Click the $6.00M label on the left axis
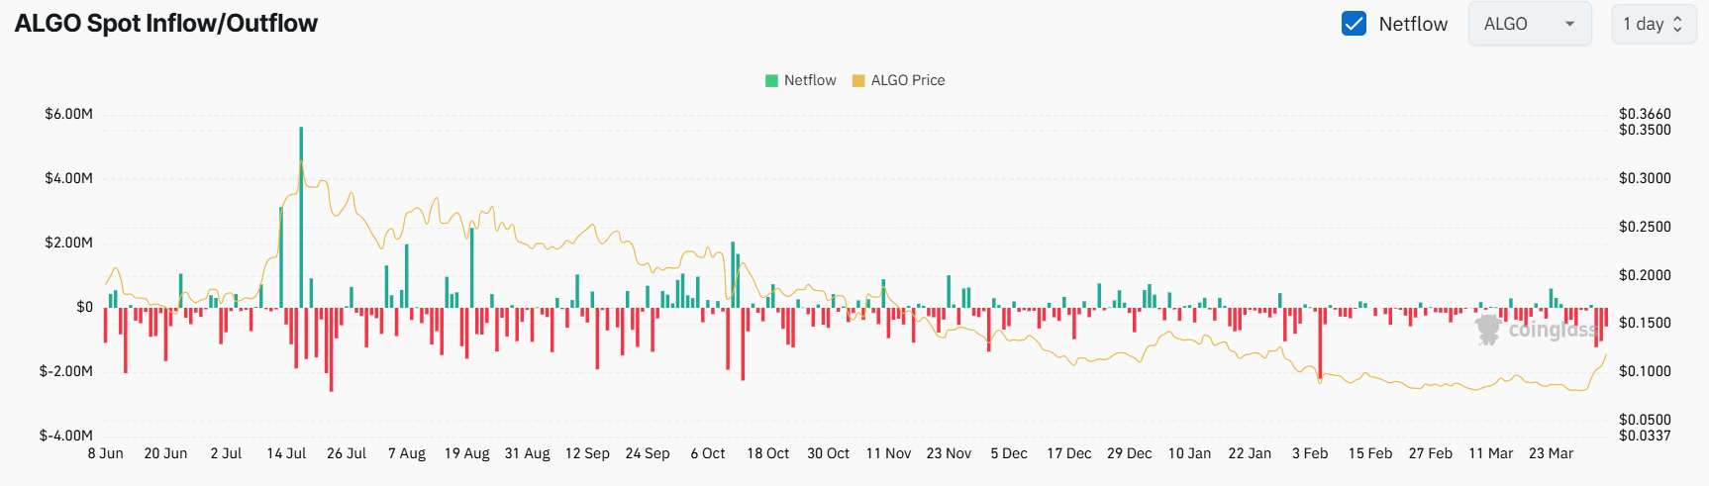Viewport: 1709px width, 486px height. click(68, 114)
